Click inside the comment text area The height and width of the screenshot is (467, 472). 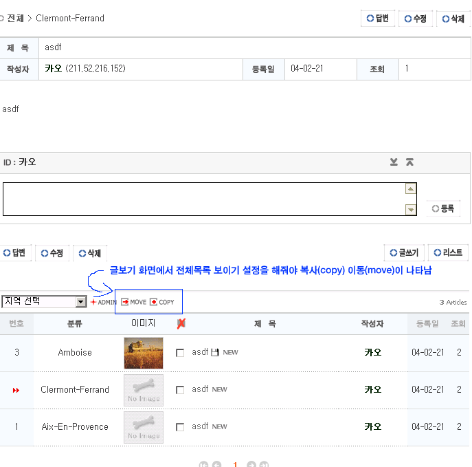[x=204, y=199]
